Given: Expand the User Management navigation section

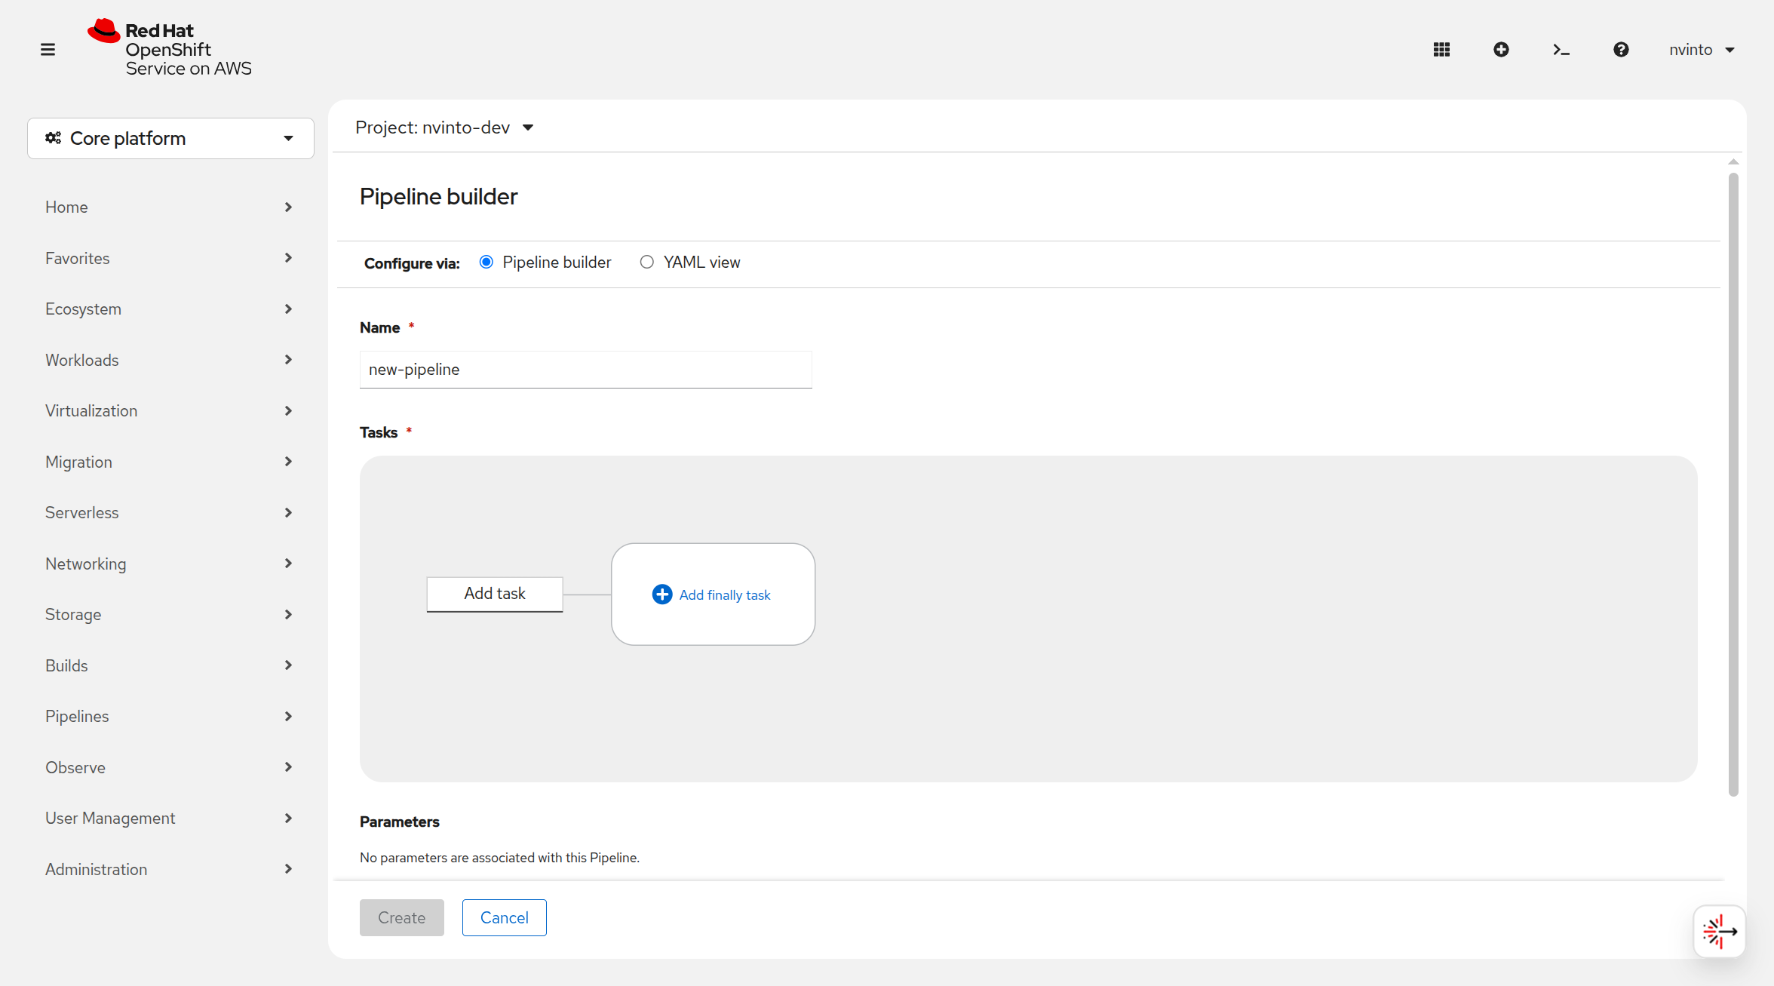Looking at the screenshot, I should point(169,818).
